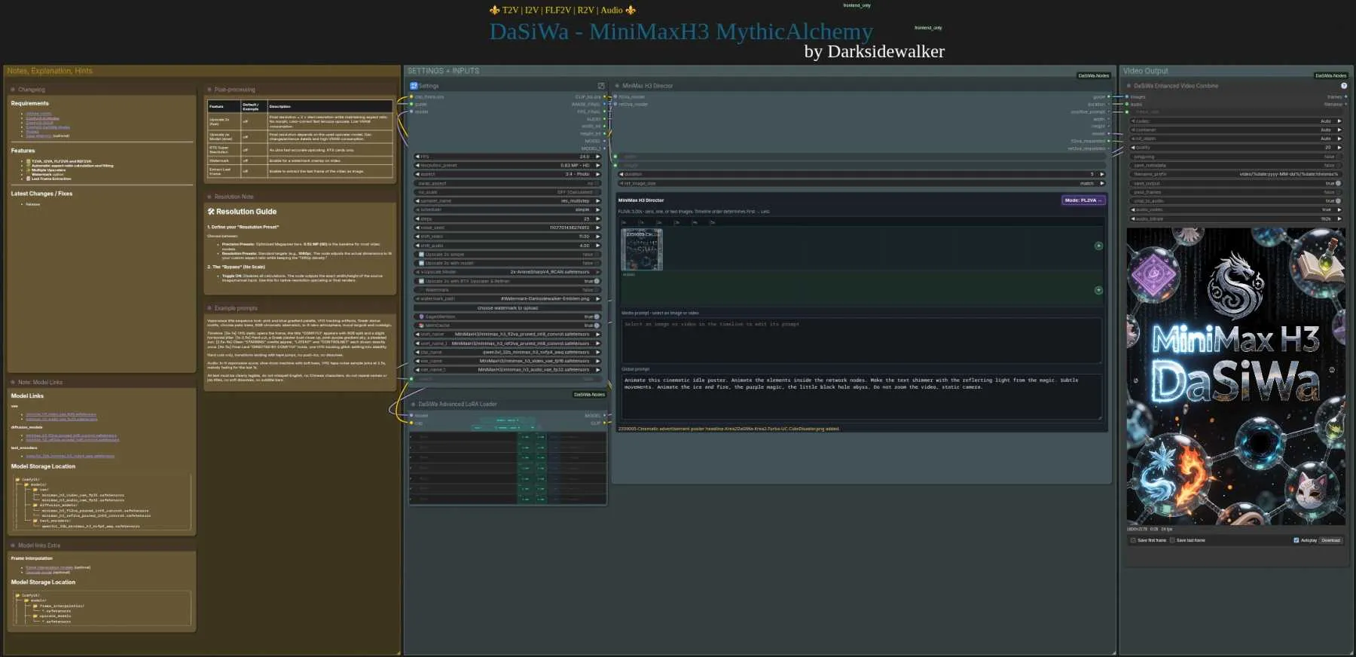Image resolution: width=1356 pixels, height=657 pixels.
Task: Open the Frame interpolation models link
Action: [x=50, y=567]
